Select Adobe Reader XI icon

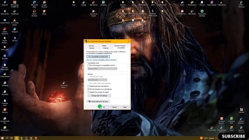(5, 31)
